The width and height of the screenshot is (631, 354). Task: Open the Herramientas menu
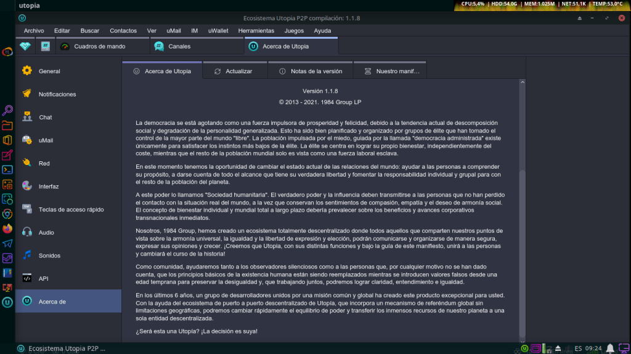pos(256,31)
